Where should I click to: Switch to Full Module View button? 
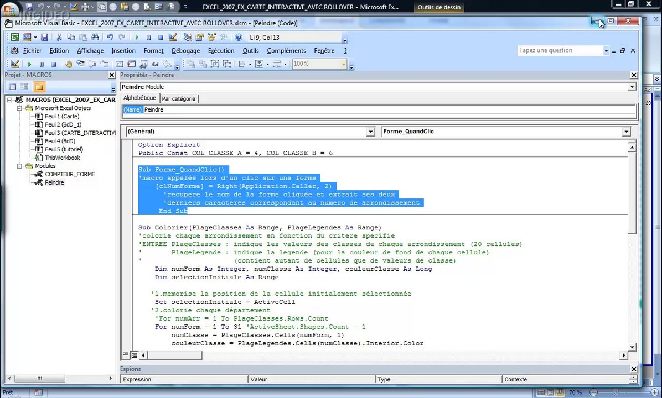pyautogui.click(x=134, y=355)
